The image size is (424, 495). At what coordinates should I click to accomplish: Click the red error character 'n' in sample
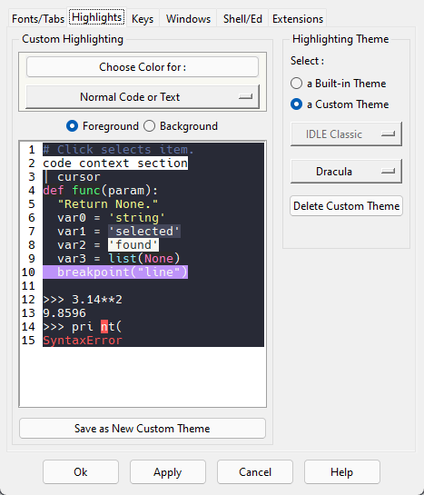104,326
